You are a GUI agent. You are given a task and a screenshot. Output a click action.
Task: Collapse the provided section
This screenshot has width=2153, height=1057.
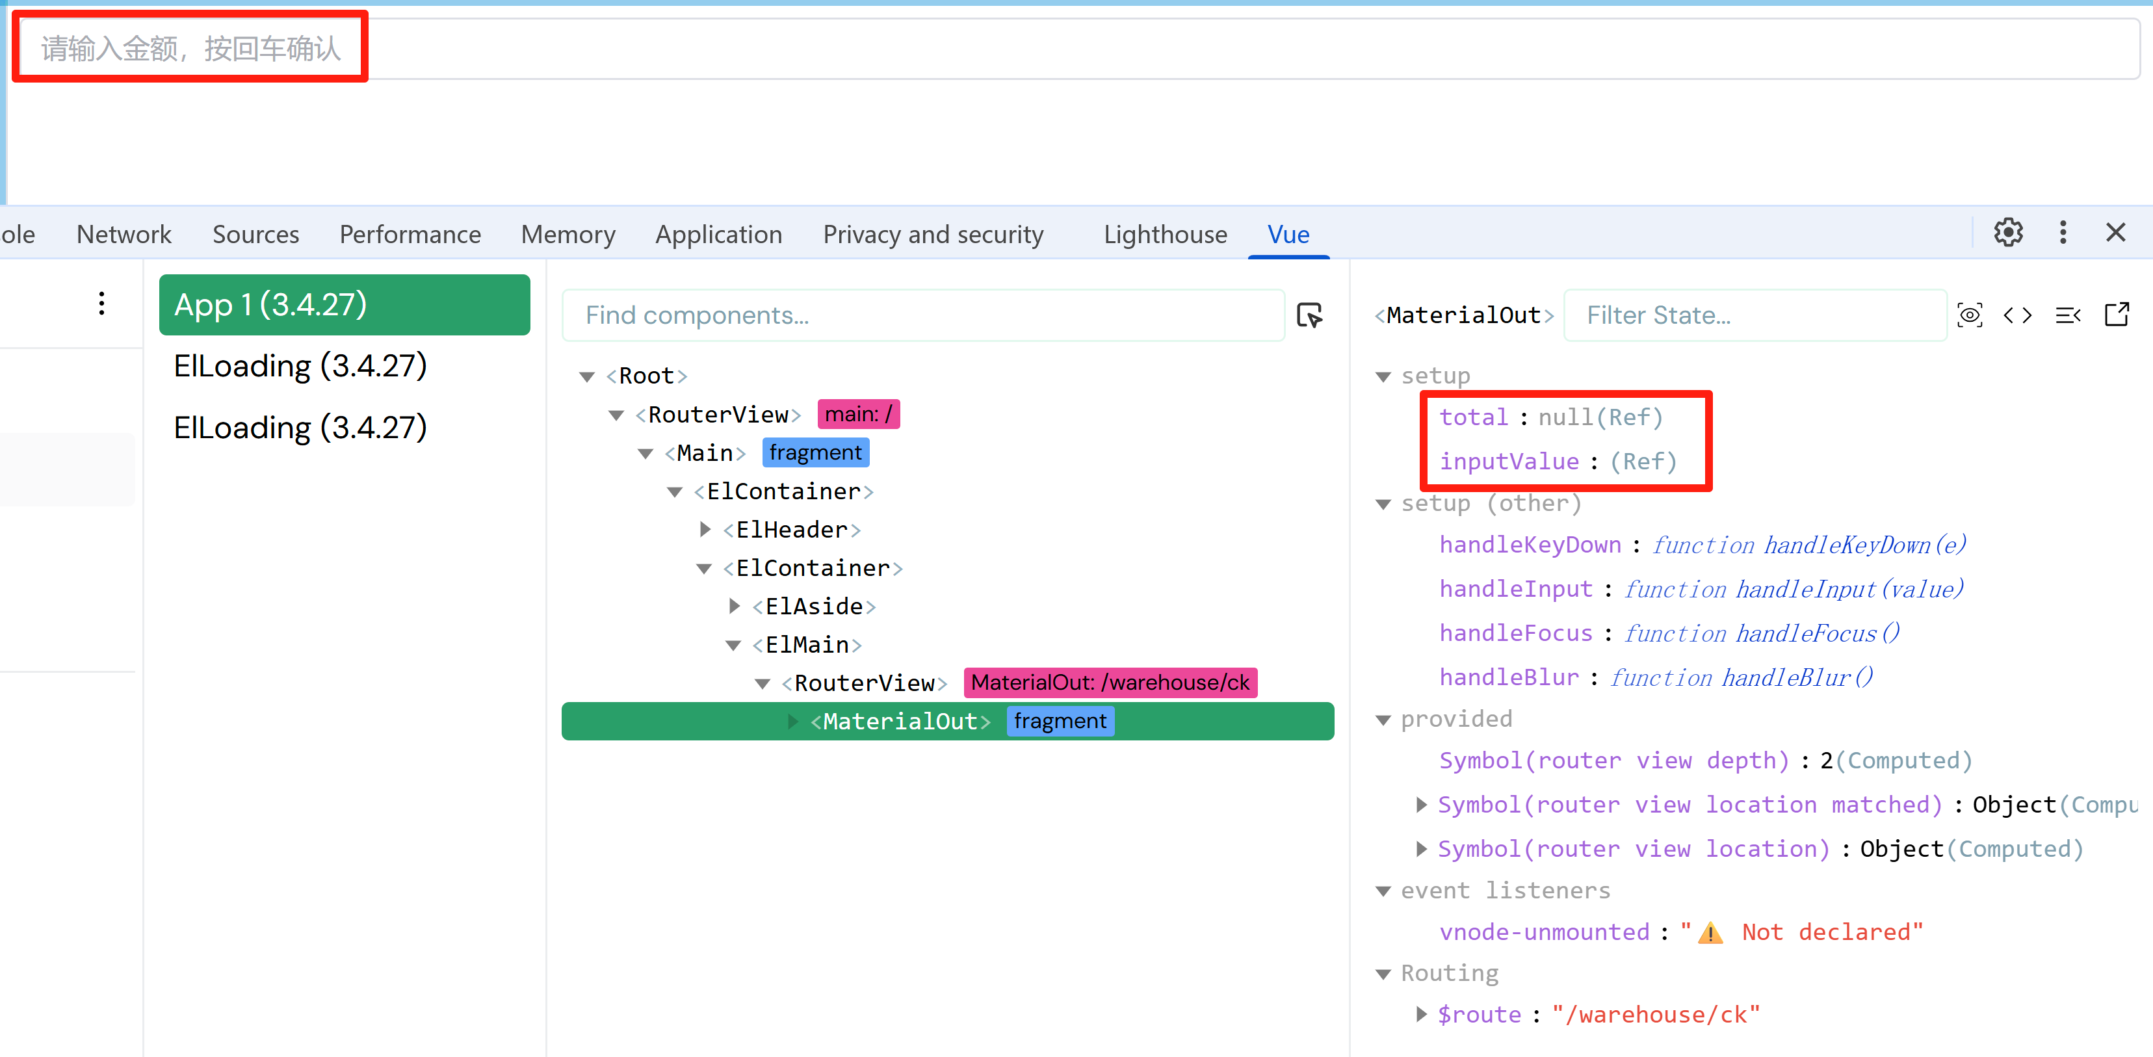tap(1383, 720)
